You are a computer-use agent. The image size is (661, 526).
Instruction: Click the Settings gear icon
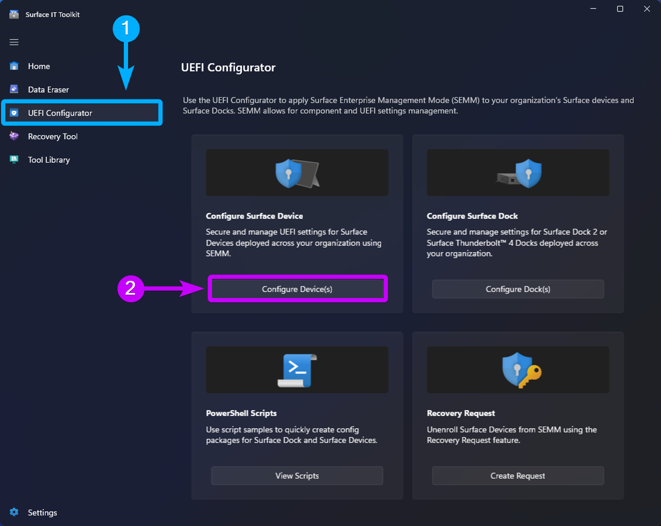tap(13, 512)
